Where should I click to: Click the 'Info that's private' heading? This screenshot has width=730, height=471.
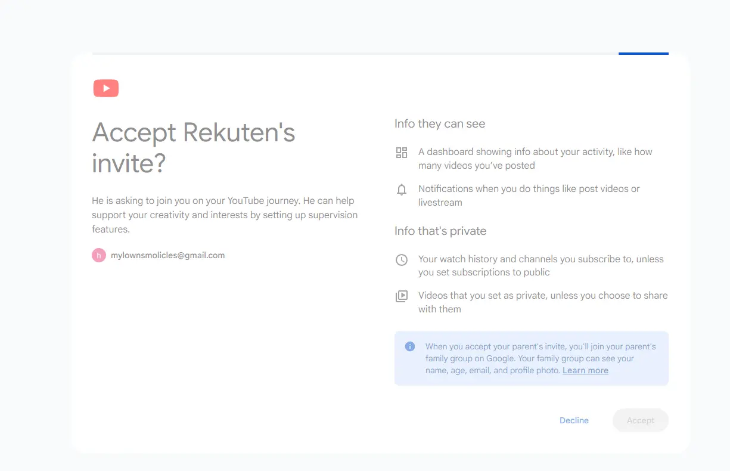coord(440,231)
